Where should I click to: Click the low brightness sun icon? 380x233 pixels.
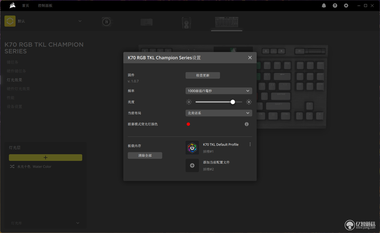pos(189,102)
